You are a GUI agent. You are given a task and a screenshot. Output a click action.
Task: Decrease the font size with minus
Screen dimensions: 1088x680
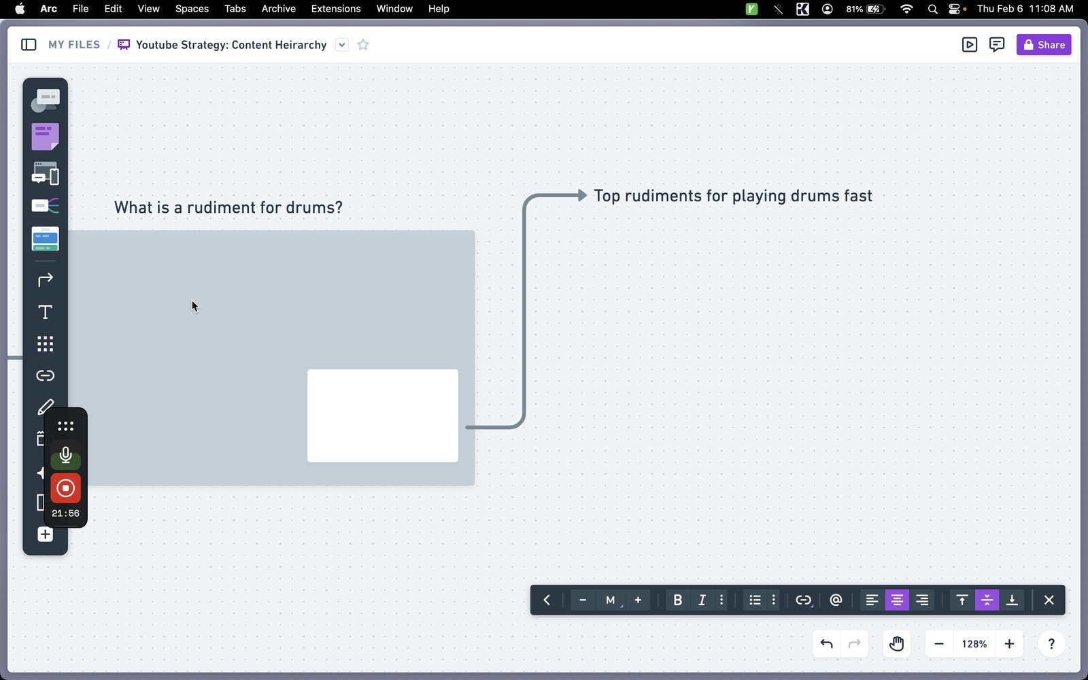point(583,600)
